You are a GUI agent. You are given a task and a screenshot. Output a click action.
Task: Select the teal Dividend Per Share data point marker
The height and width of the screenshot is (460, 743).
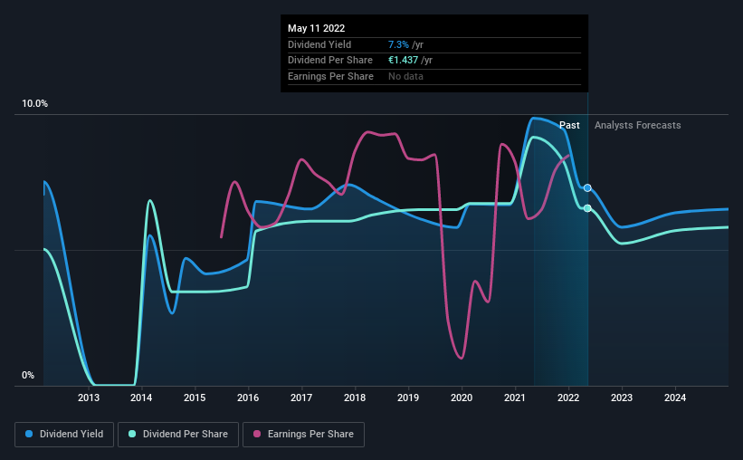click(587, 208)
